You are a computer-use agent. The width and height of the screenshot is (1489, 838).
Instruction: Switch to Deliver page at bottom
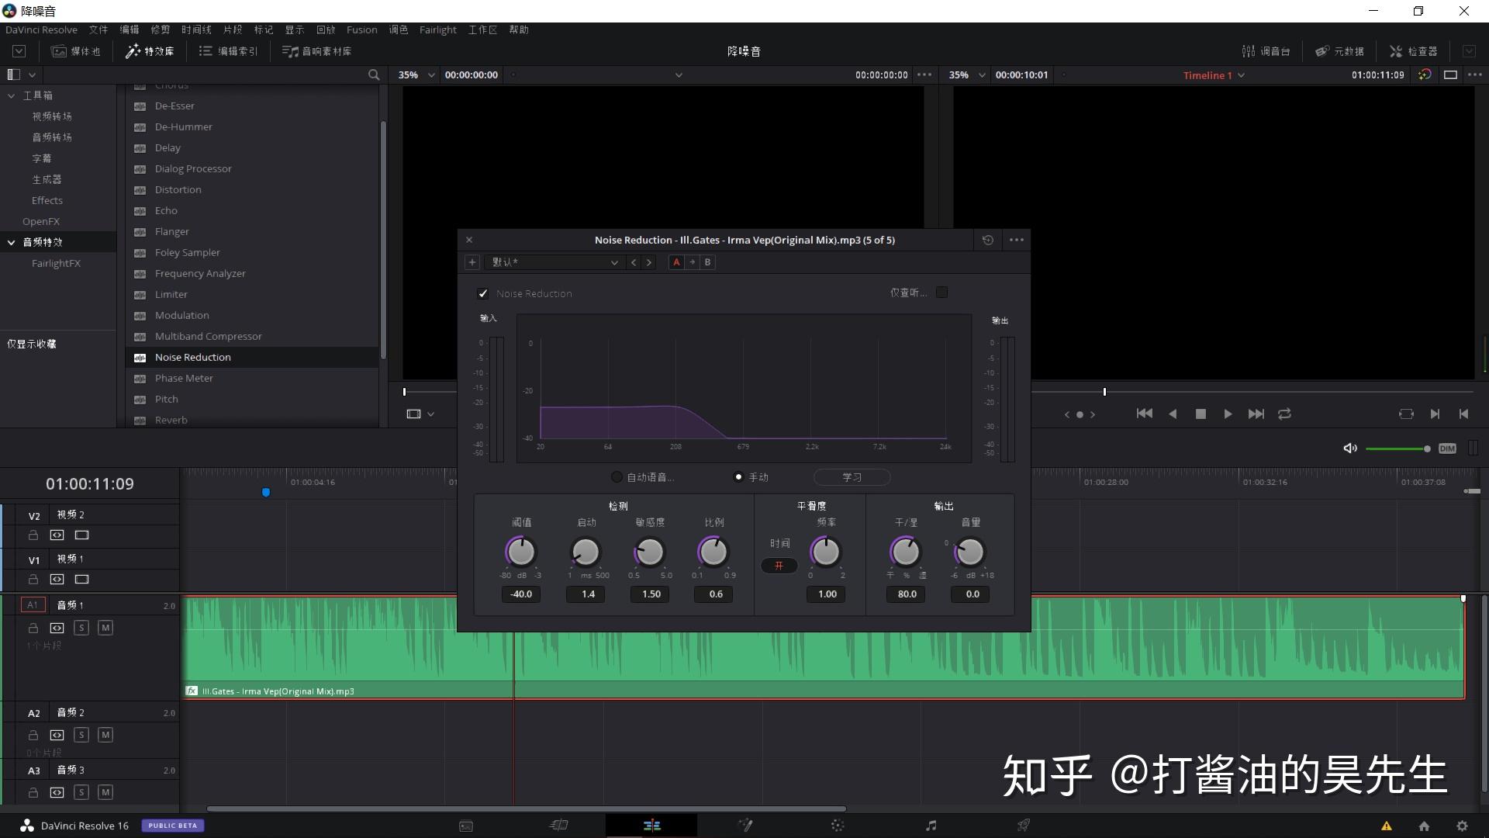pos(1024,826)
